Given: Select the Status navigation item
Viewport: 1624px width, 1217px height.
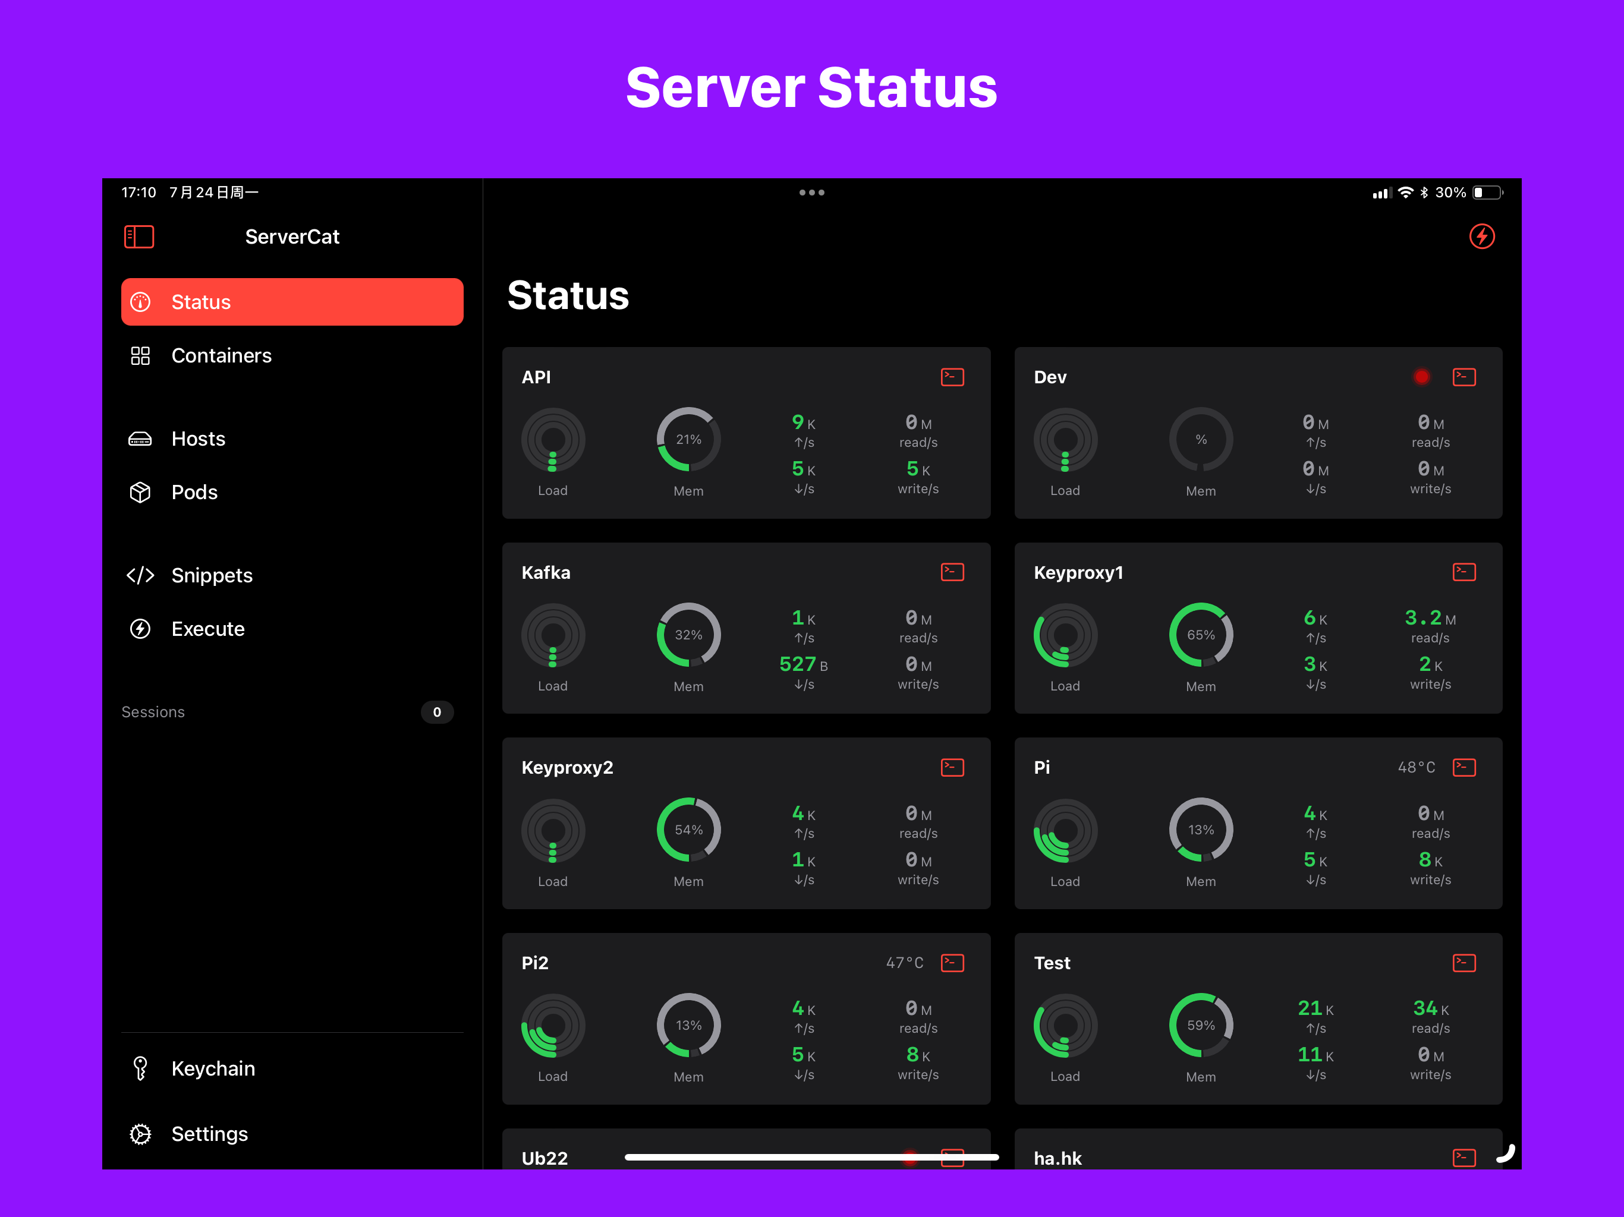Looking at the screenshot, I should (x=201, y=302).
